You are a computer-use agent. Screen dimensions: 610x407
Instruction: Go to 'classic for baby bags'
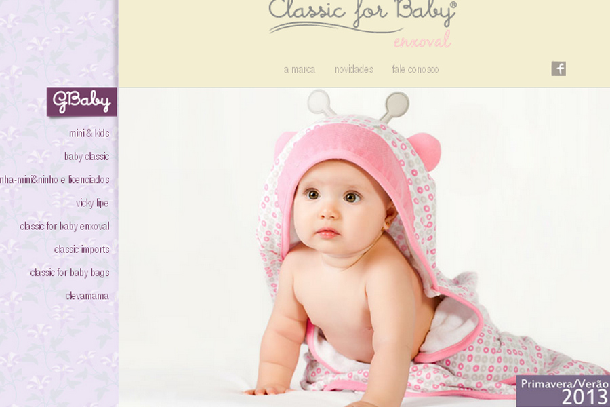point(70,272)
